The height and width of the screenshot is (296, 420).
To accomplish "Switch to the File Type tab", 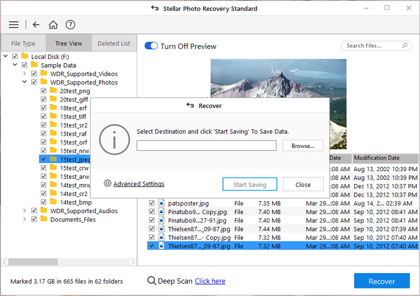I will coord(23,43).
